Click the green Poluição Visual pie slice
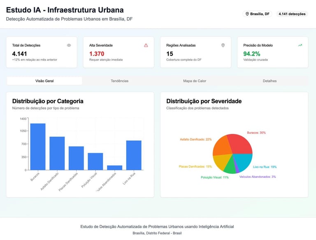The height and width of the screenshot is (240, 316). (230, 167)
